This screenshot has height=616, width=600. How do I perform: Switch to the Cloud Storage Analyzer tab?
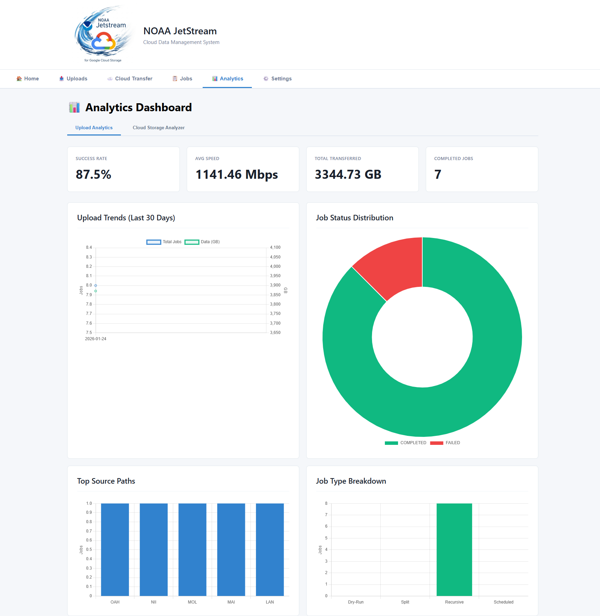tap(158, 127)
